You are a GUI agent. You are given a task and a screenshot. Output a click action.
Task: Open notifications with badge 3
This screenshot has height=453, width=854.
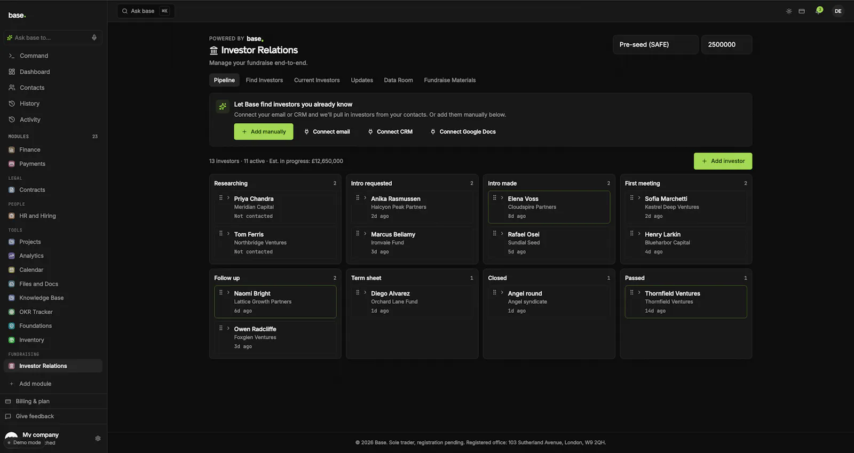tap(818, 11)
